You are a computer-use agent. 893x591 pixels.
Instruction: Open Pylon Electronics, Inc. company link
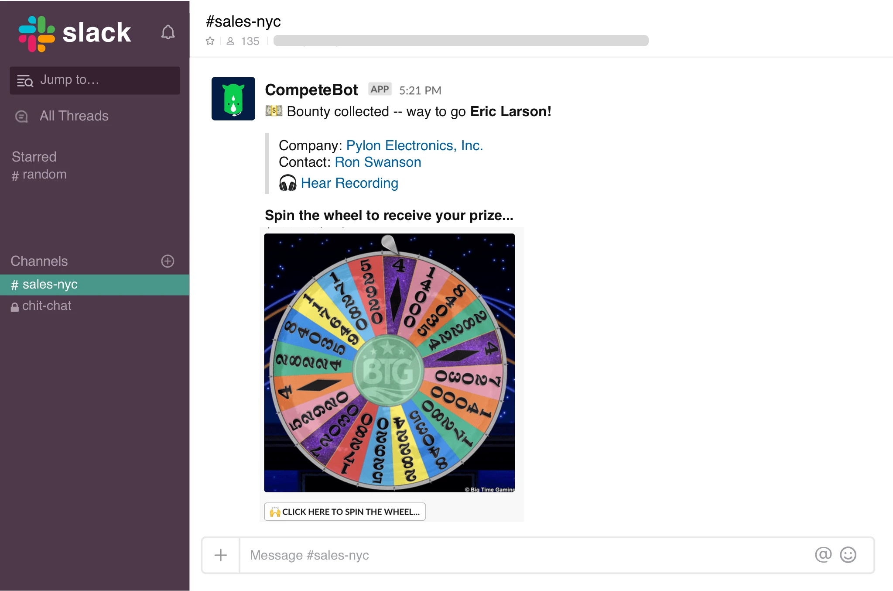click(414, 145)
